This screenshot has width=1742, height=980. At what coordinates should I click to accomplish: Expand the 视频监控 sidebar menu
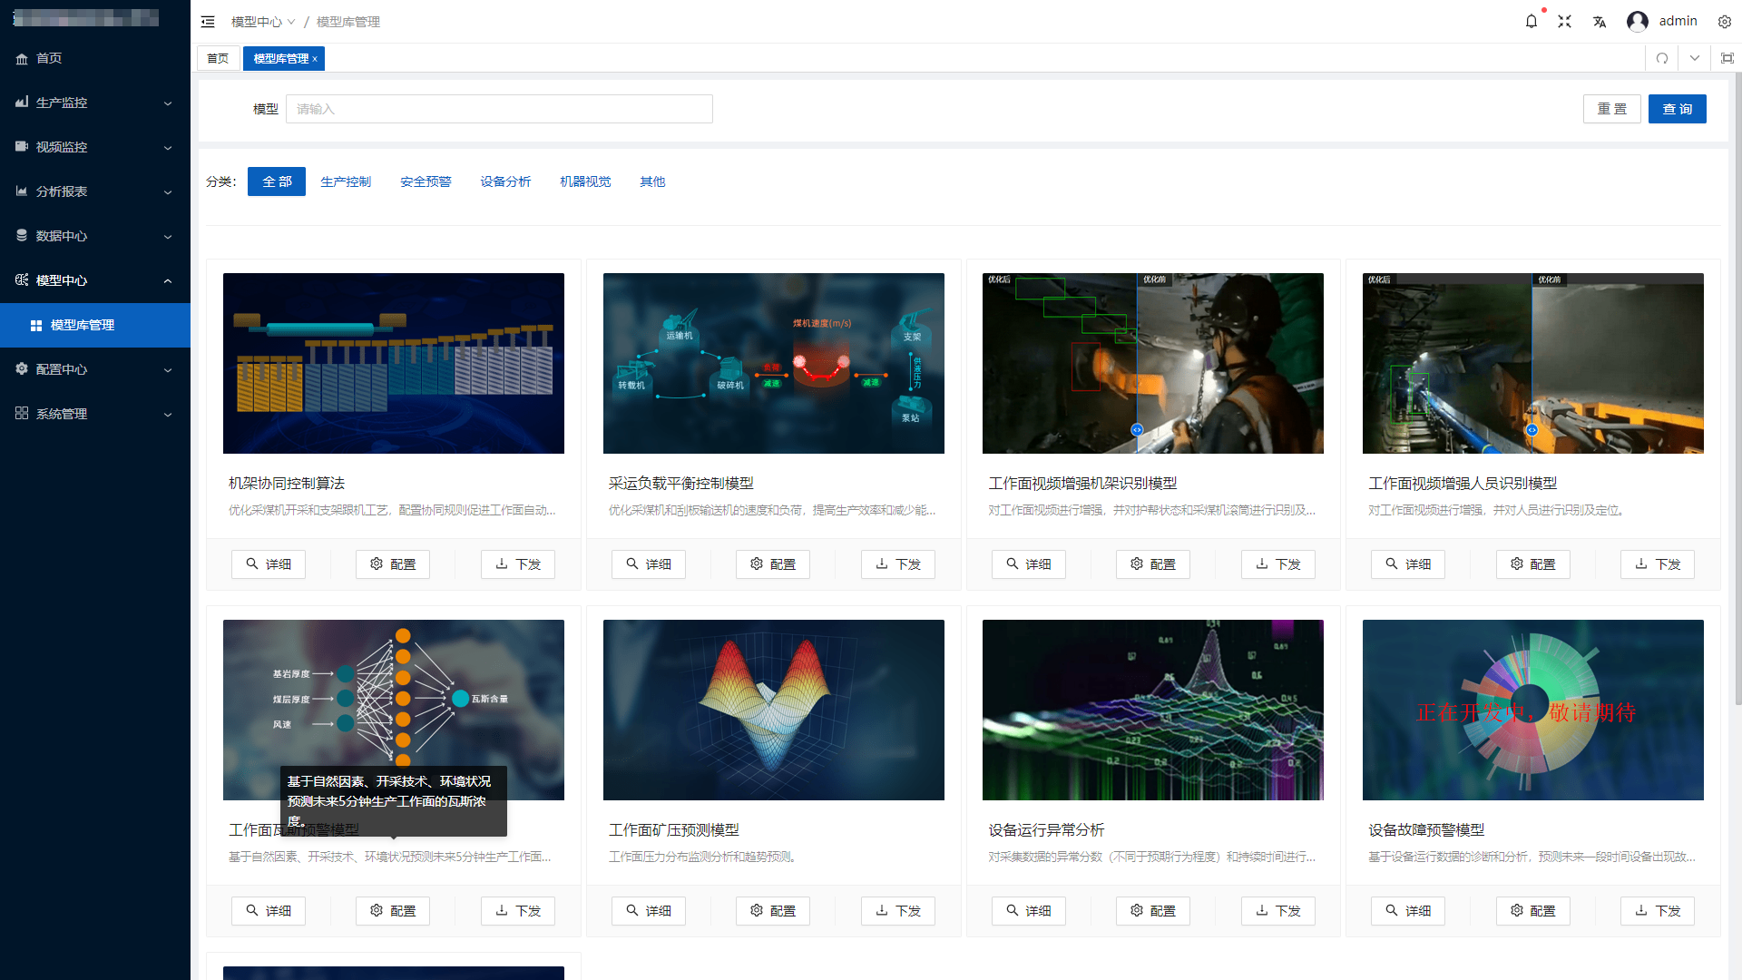click(95, 147)
